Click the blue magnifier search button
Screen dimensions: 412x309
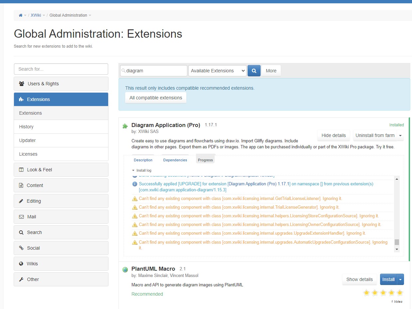click(x=254, y=71)
